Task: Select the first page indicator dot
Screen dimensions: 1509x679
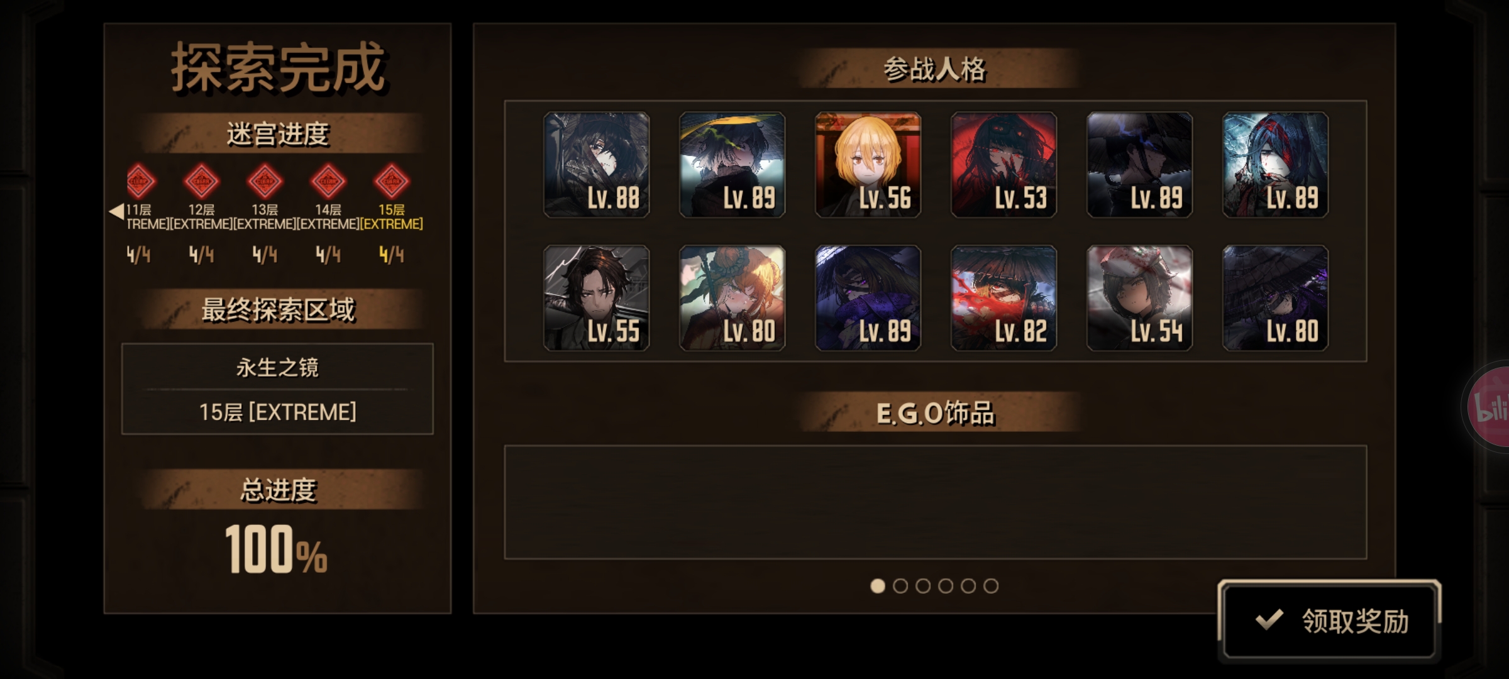Action: point(878,586)
